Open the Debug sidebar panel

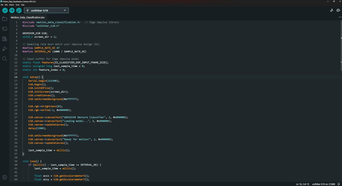coord(5,49)
